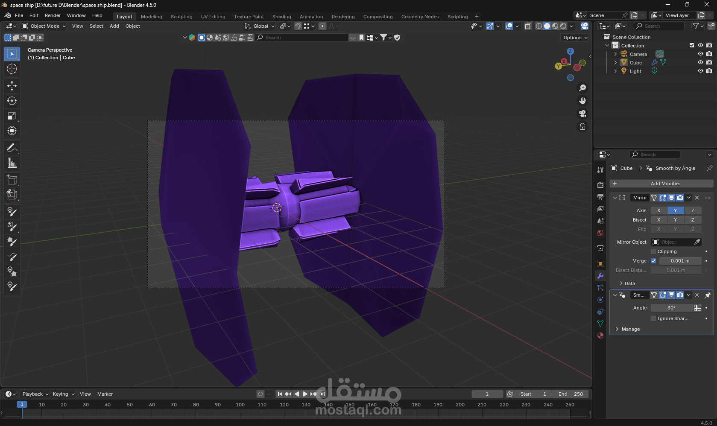
Task: Open the Material properties tab
Action: click(600, 336)
